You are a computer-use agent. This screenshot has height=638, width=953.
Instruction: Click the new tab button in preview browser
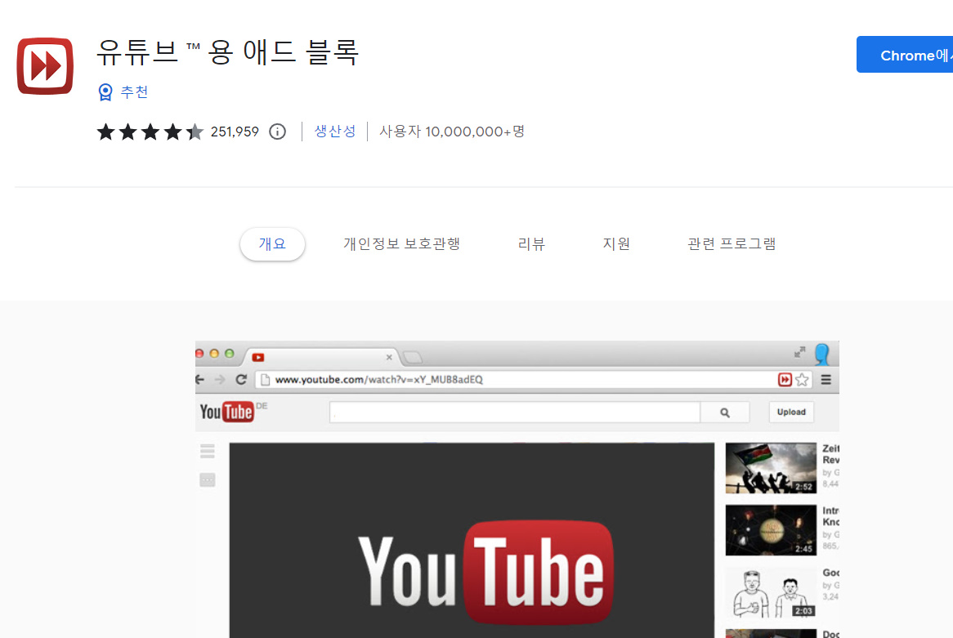[x=413, y=357]
